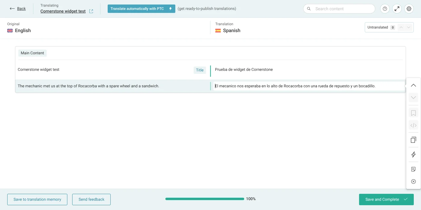
Task: Auto-translate segment with lightning bolt icon
Action: pos(413,155)
